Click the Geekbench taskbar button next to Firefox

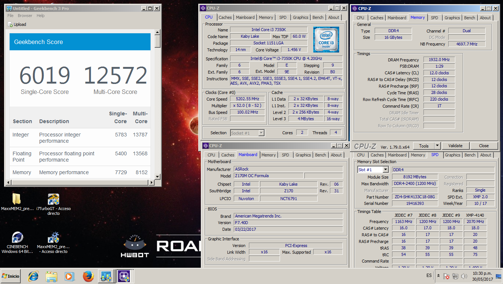(106, 276)
